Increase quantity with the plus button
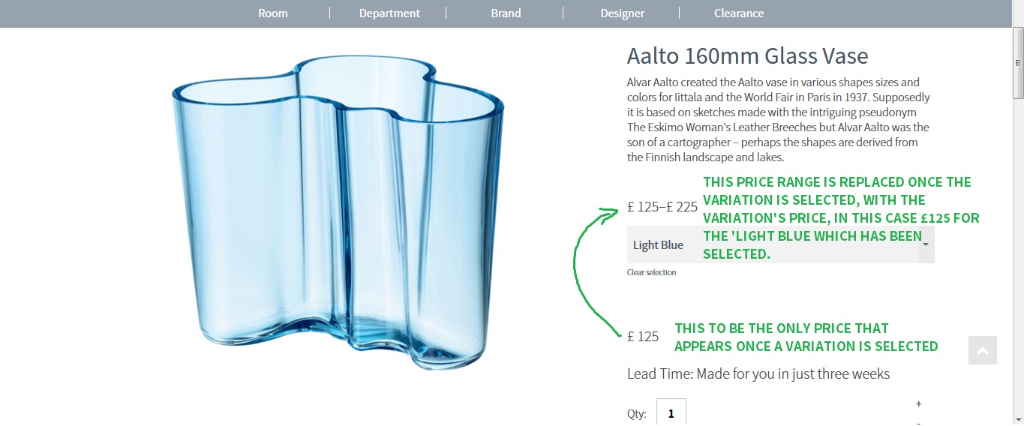The image size is (1024, 426). 919,404
